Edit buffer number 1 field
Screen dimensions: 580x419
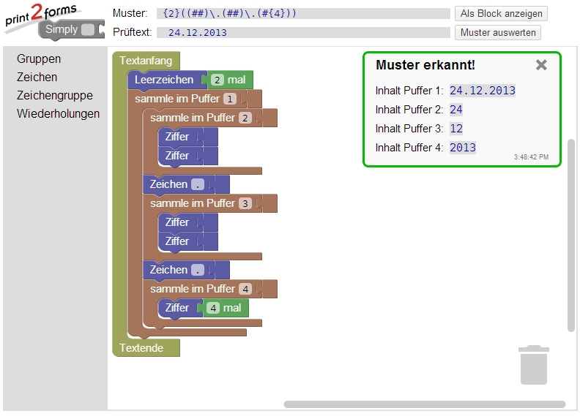(x=229, y=99)
